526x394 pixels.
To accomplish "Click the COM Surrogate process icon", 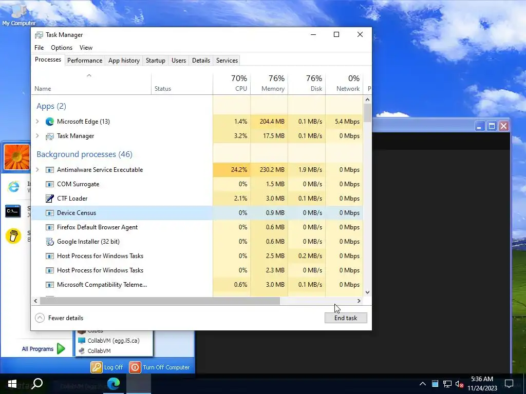I will 50,184.
